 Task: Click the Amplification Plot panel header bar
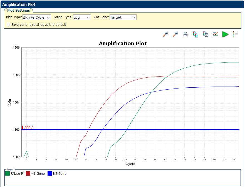point(122,4)
